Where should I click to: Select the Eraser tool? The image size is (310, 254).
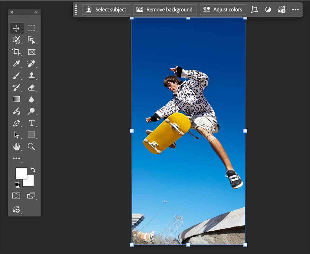point(31,87)
